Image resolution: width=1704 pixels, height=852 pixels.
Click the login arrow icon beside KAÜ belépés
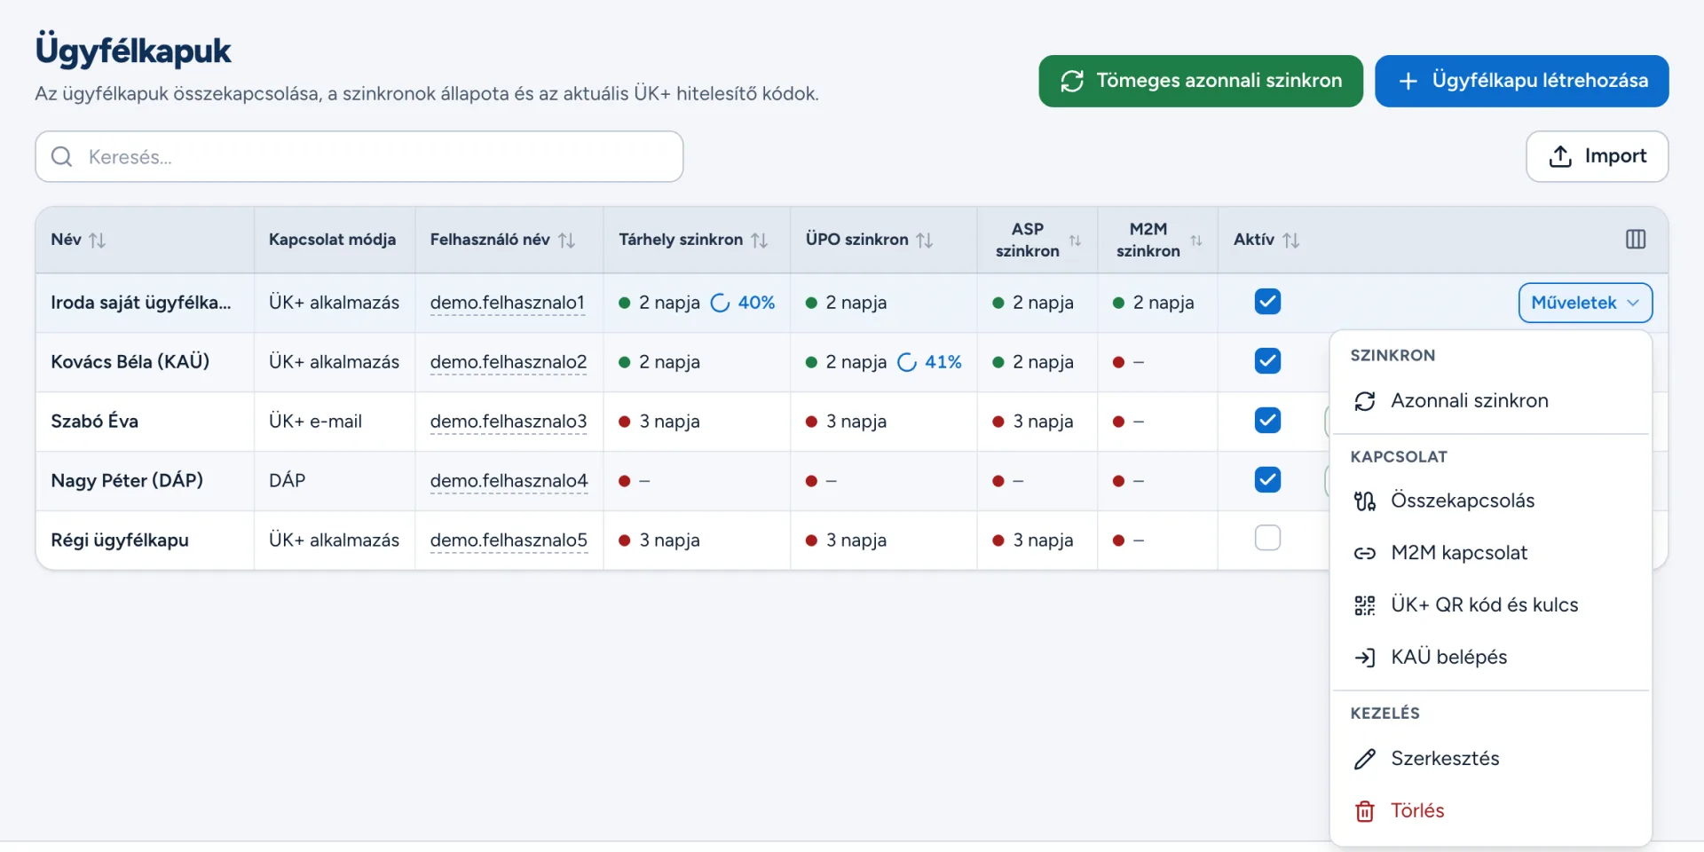click(1364, 658)
